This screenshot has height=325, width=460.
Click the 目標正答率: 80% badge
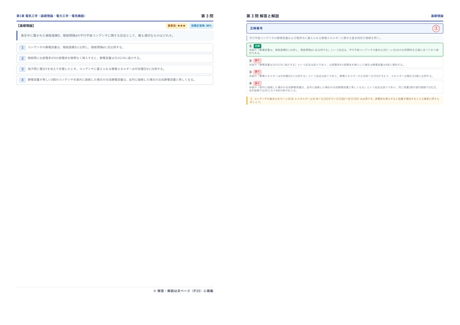[201, 26]
